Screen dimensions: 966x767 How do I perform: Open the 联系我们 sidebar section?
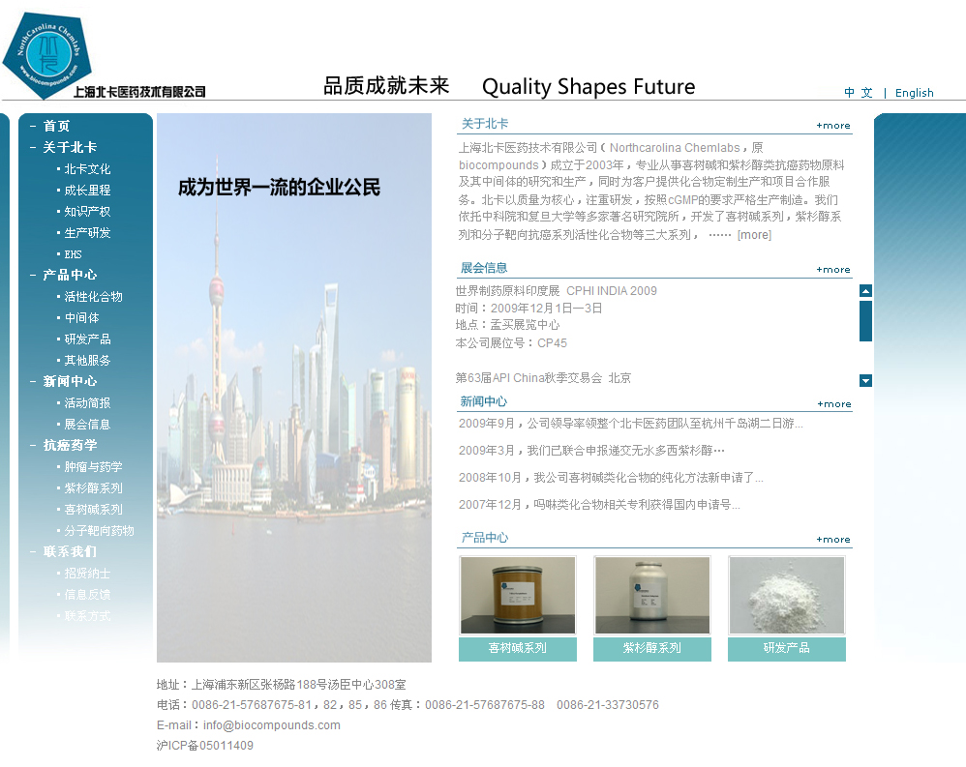click(x=70, y=551)
